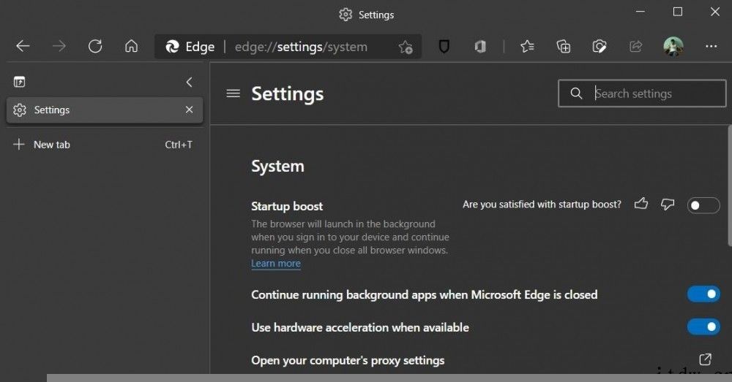
Task: Select the Settings tab
Action: click(x=105, y=110)
